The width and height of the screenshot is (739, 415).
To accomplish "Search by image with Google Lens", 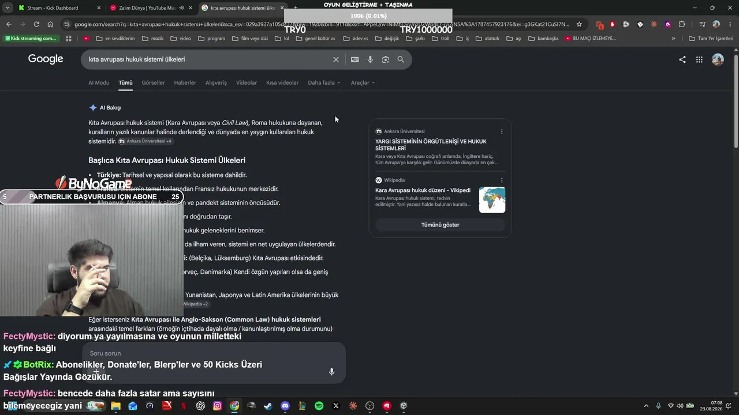I will tap(385, 59).
